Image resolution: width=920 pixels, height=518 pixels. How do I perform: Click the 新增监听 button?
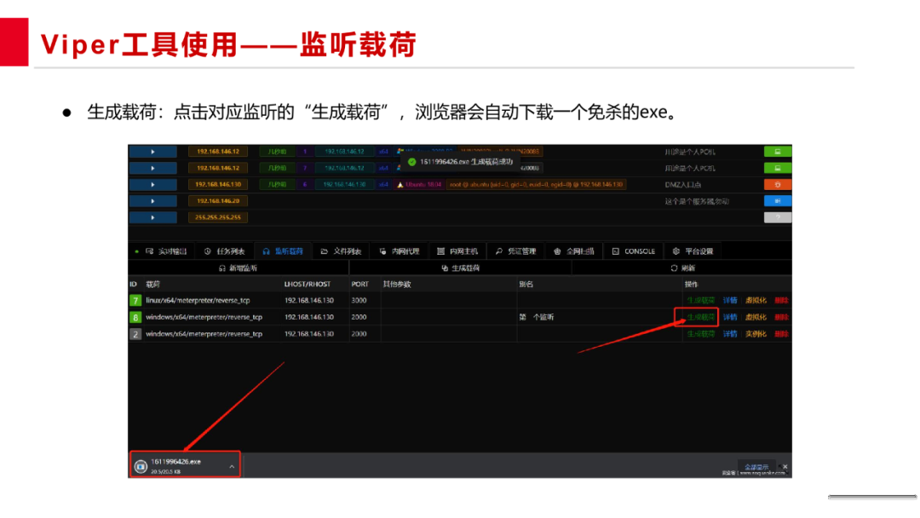pyautogui.click(x=239, y=268)
